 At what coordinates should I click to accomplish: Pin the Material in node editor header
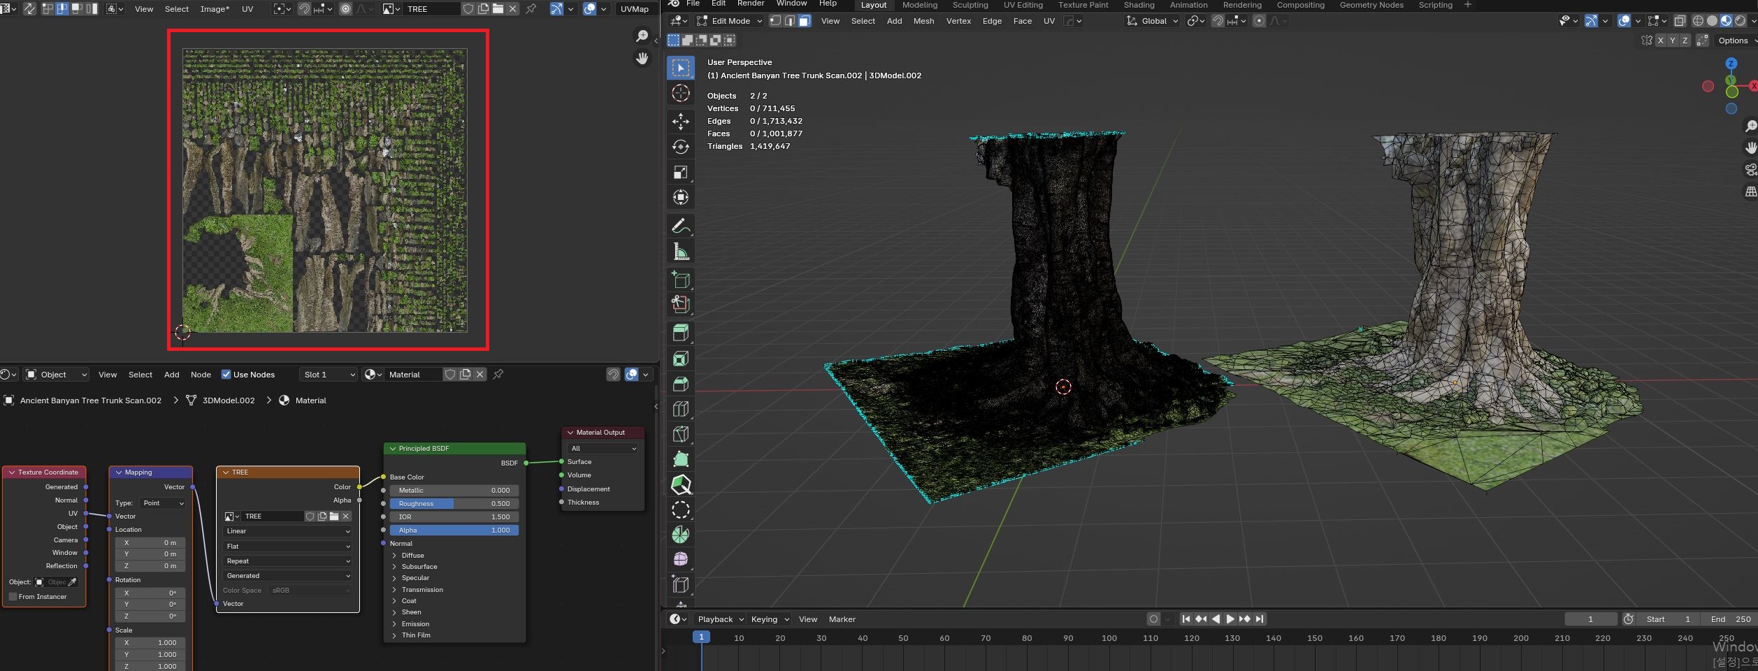point(498,375)
